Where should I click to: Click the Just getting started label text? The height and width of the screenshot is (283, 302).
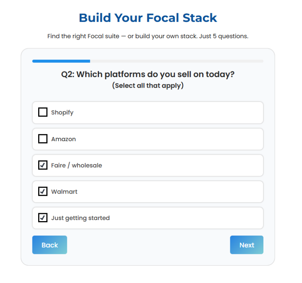click(x=80, y=218)
